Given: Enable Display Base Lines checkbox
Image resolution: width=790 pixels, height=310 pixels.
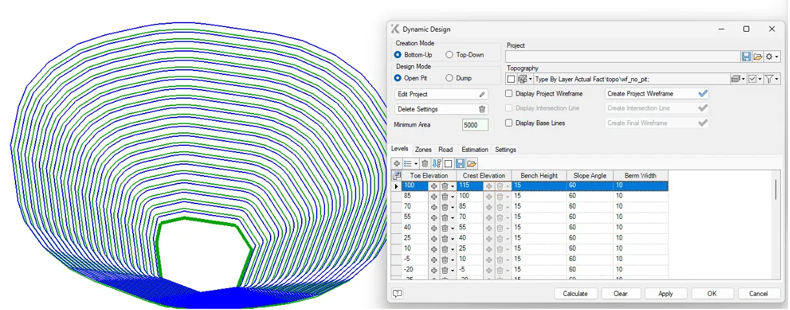Looking at the screenshot, I should tap(509, 123).
